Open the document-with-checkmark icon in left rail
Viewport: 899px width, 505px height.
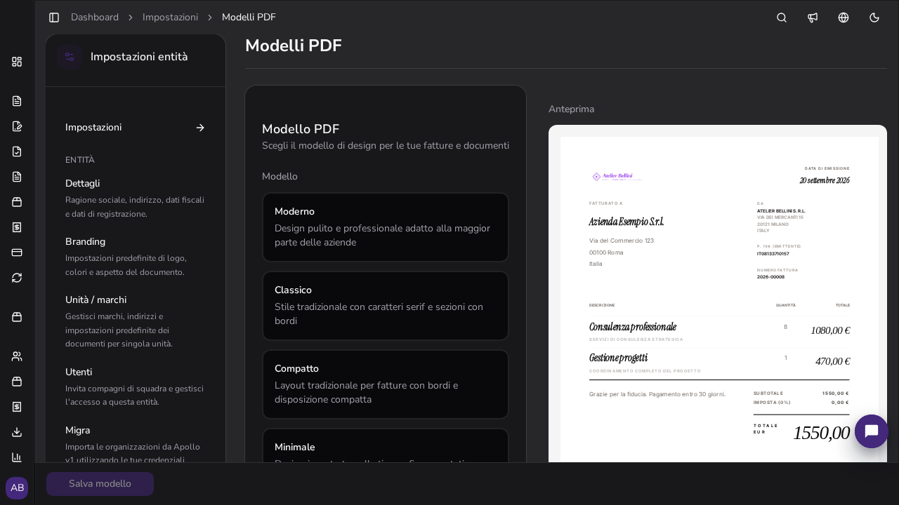click(17, 151)
